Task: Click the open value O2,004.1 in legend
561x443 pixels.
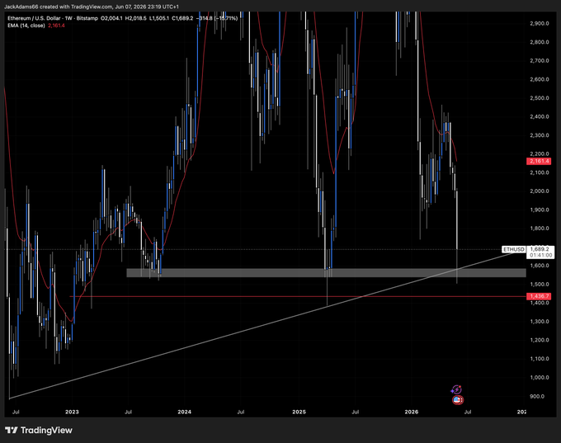Action: [111, 18]
